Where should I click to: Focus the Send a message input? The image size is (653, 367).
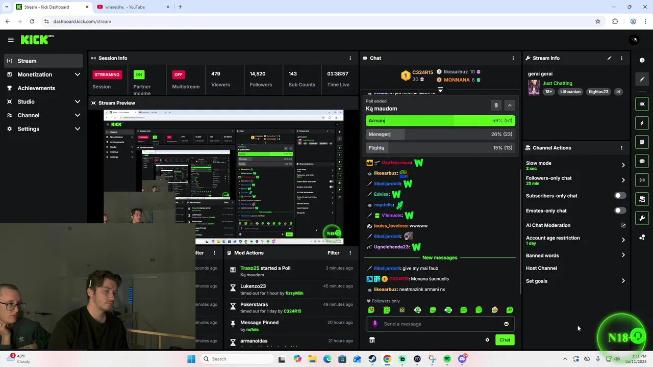441,324
